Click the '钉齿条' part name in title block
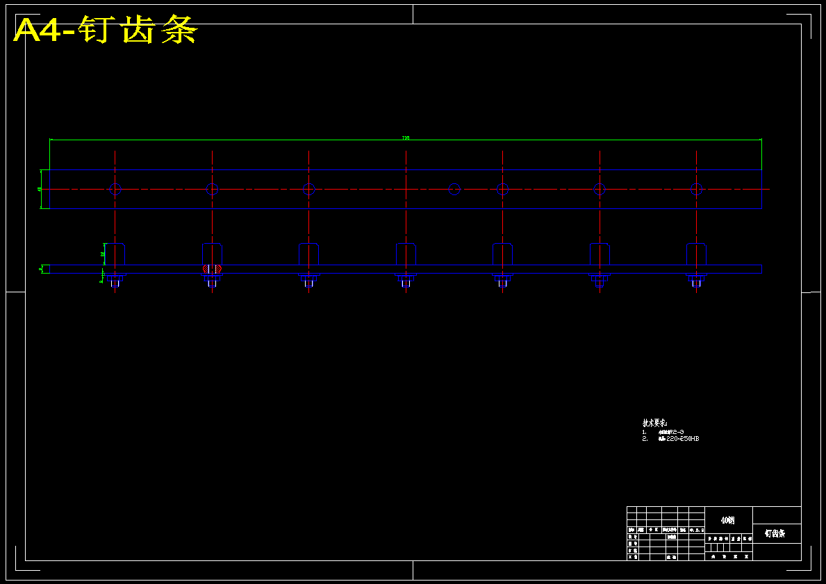 click(x=775, y=533)
